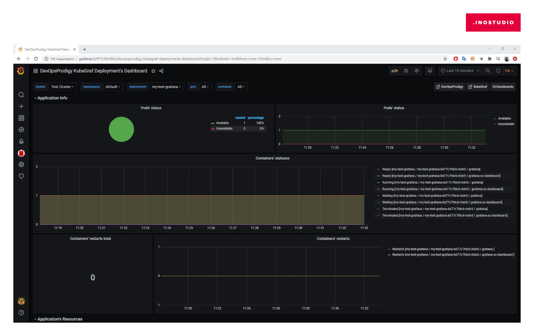Reload the page in the browser
The height and width of the screenshot is (336, 534).
point(36,58)
